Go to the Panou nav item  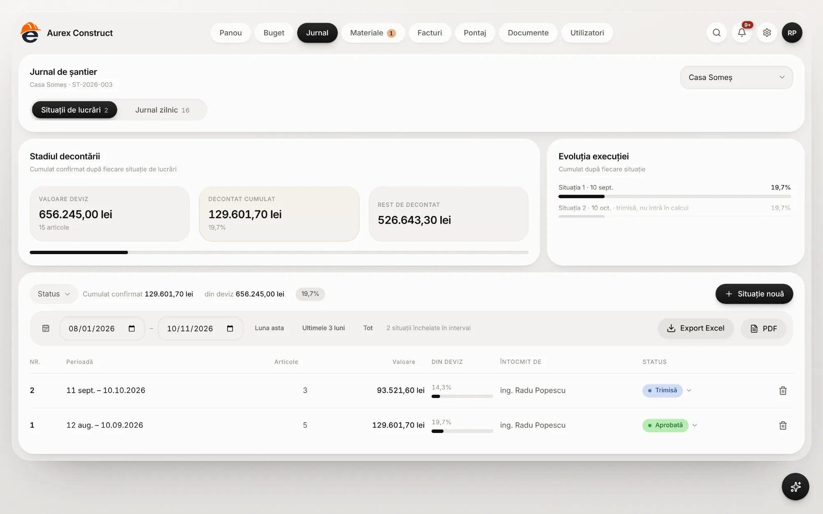click(230, 32)
